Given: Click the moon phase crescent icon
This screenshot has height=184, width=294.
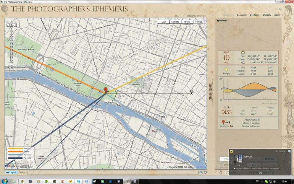Looking at the screenshot, I should click(x=242, y=62).
